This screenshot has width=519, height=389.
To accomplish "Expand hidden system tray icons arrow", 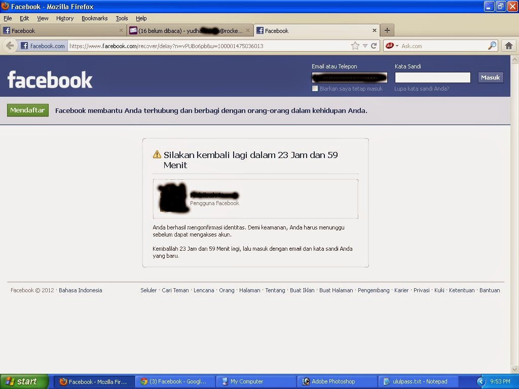I will [480, 381].
